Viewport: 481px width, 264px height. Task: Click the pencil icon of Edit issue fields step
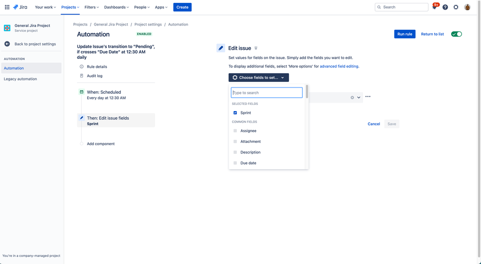coord(81,118)
